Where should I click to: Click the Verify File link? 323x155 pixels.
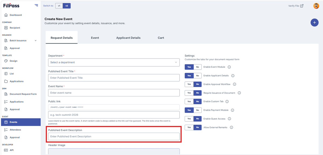296,6
